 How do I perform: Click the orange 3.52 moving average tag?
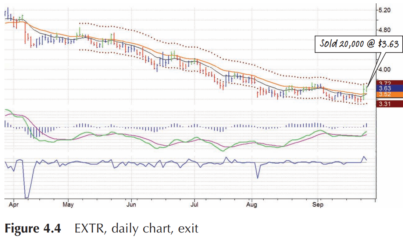click(x=389, y=94)
